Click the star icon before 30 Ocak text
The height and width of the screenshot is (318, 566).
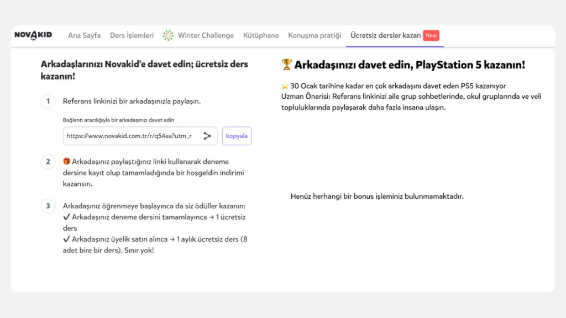click(x=285, y=87)
